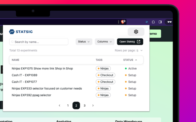Click Total 13 experiments text
The width and height of the screenshot is (196, 122).
pos(23,50)
